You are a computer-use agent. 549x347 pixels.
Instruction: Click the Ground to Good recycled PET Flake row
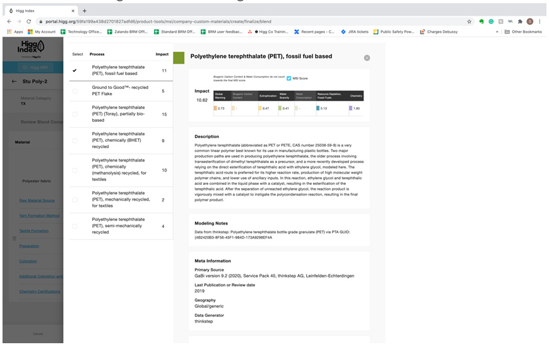pyautogui.click(x=121, y=91)
